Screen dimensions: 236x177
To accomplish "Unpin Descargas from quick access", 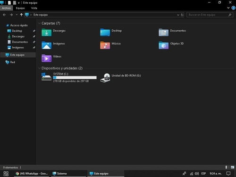I will pyautogui.click(x=34, y=36).
